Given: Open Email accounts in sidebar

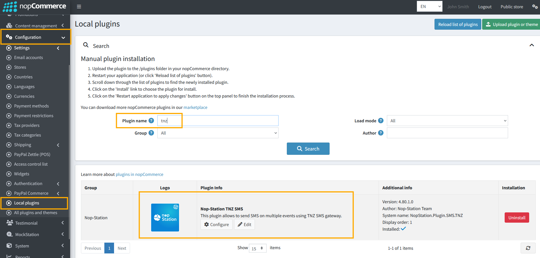Looking at the screenshot, I should click(29, 58).
